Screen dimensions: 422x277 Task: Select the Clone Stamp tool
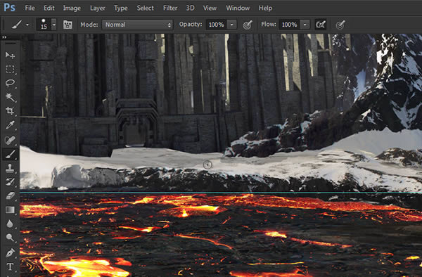10,168
